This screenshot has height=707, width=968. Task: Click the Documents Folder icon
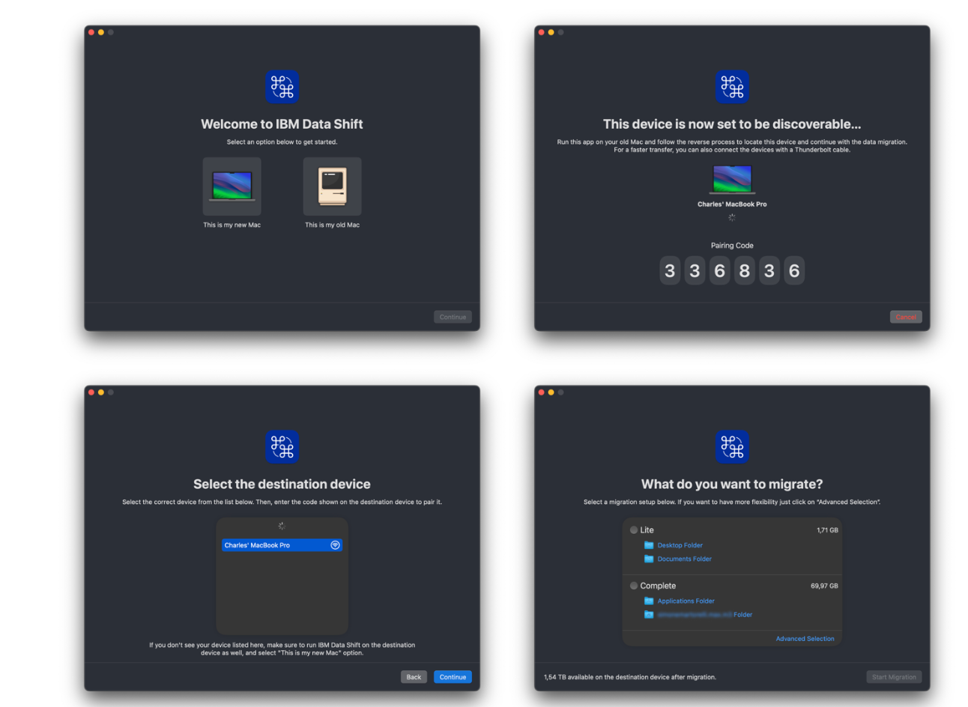point(649,559)
